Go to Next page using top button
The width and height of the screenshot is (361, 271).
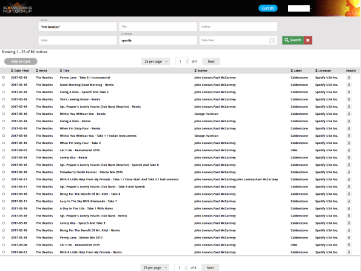click(211, 62)
